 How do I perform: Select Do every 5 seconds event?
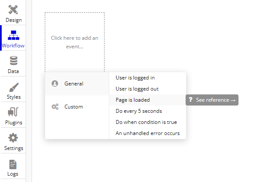tap(139, 111)
